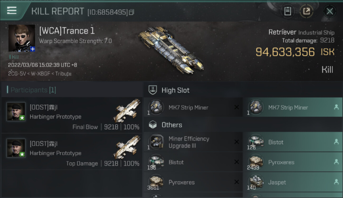The image size is (343, 198).
Task: Open Final Blow attacker portrait
Action: [16, 112]
